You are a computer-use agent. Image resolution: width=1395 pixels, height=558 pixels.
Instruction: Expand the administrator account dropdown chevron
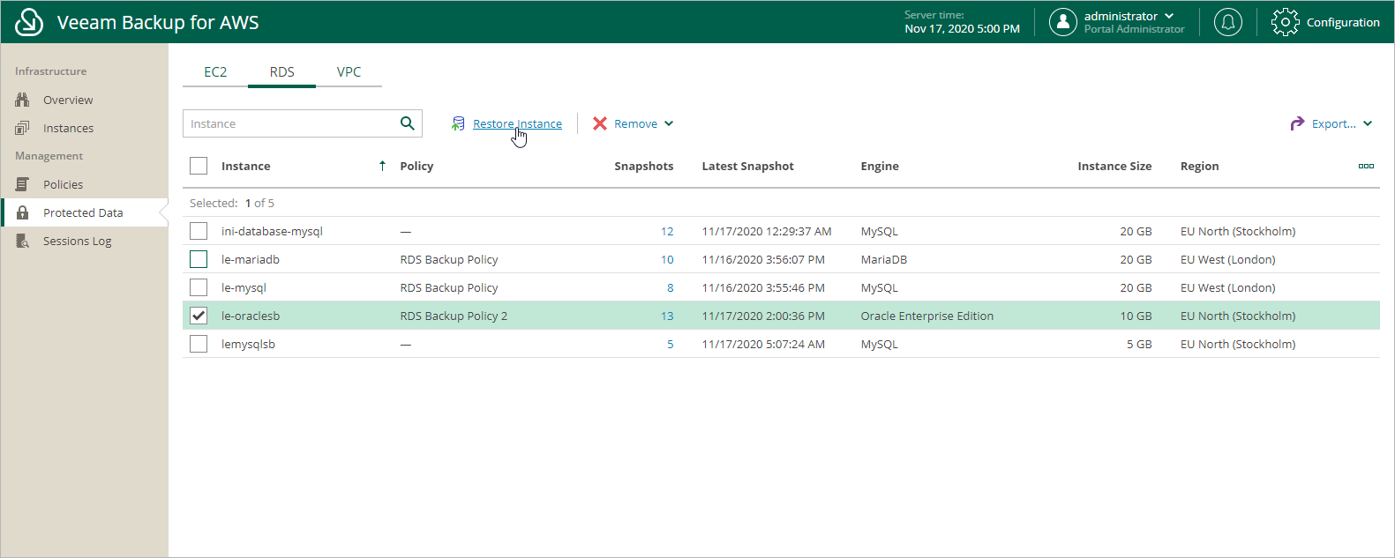point(1169,16)
